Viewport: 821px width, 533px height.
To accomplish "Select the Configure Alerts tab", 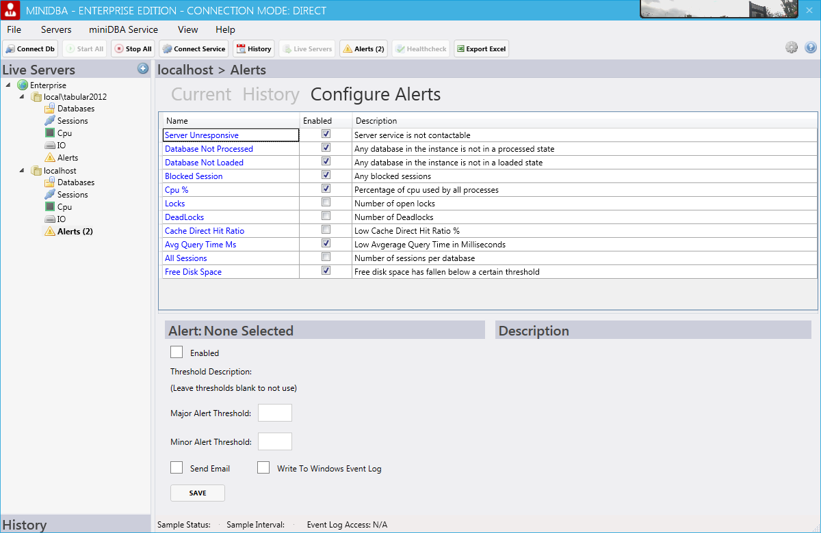I will 376,94.
